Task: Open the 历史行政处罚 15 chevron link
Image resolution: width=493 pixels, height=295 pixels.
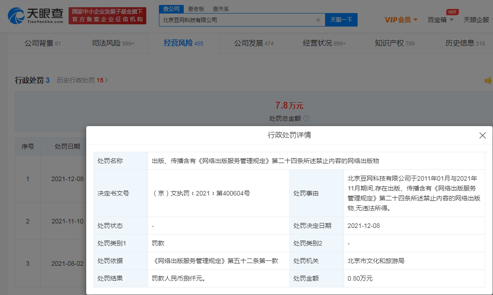Action: [82, 80]
